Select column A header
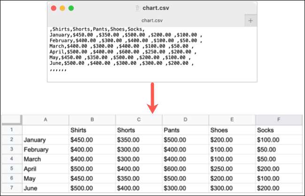Viewport: 305px width, 196px height. 46,120
